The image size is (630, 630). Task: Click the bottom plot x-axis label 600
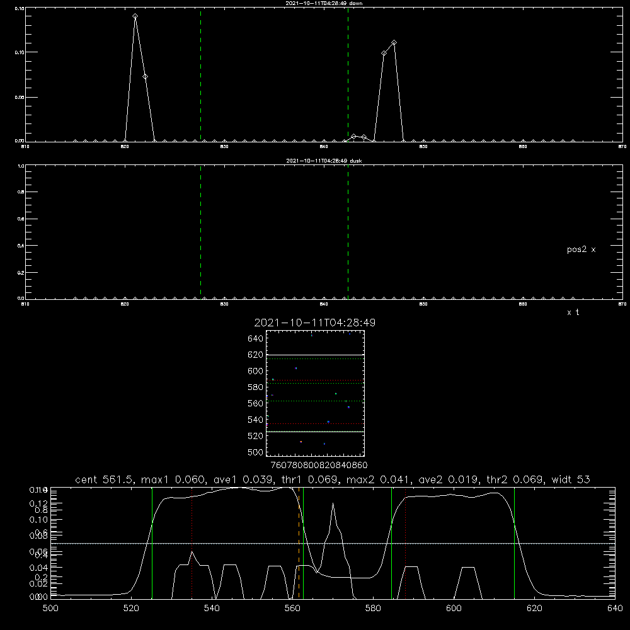coord(454,608)
